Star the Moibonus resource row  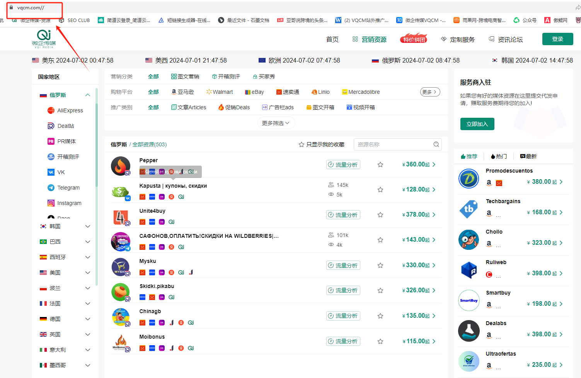380,341
